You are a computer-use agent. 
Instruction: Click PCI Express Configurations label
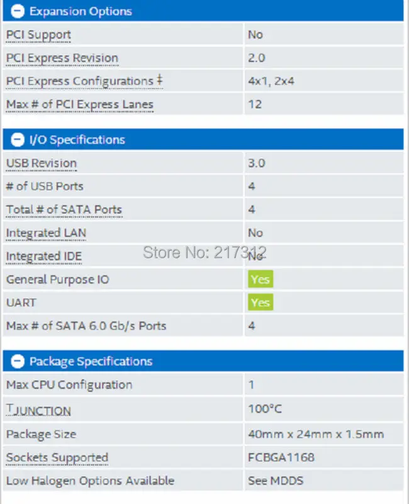pyautogui.click(x=79, y=81)
